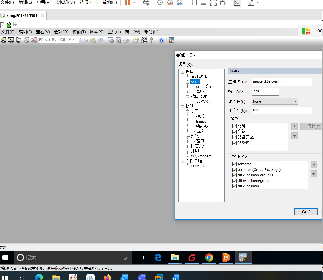Move authentication method down with arrow button
Viewport: 323px width, 280px height.
click(x=294, y=136)
